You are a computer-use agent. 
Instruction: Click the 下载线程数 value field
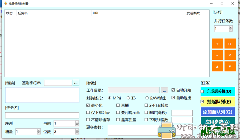coord(182,120)
